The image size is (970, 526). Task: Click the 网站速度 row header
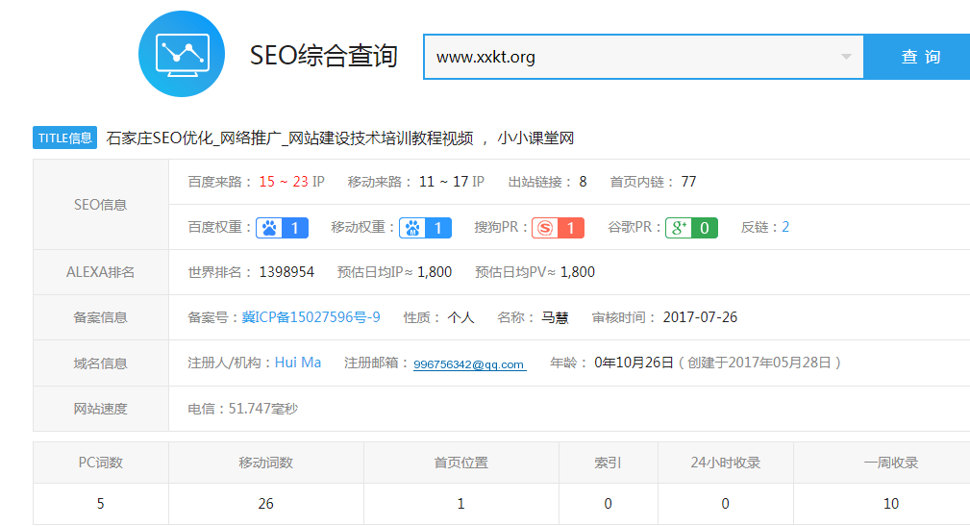pyautogui.click(x=100, y=409)
